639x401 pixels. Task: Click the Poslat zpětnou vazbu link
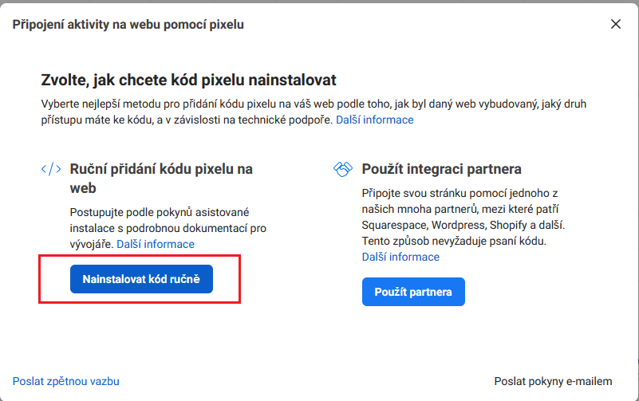66,381
